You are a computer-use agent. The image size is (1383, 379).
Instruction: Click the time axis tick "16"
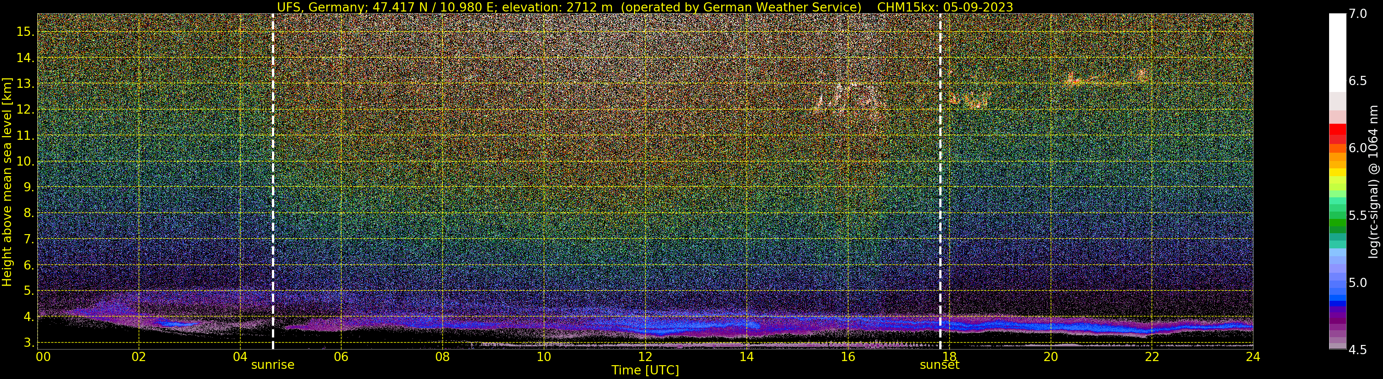[847, 356]
